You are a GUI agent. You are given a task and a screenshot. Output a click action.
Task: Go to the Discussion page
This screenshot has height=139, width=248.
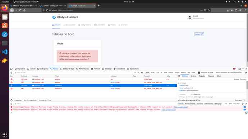[x=69, y=25]
